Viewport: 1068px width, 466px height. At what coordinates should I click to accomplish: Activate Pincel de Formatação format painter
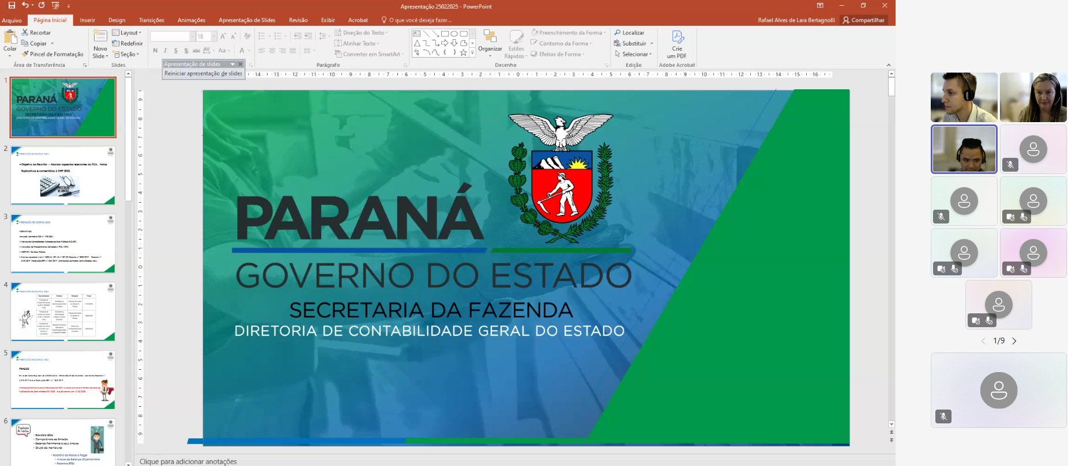52,54
